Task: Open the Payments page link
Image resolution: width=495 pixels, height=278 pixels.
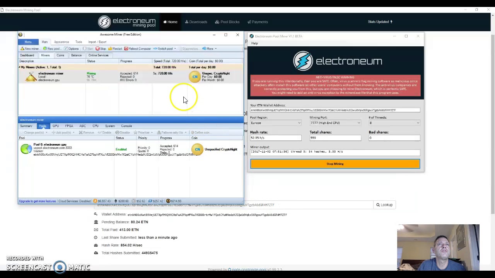Action: [258, 22]
